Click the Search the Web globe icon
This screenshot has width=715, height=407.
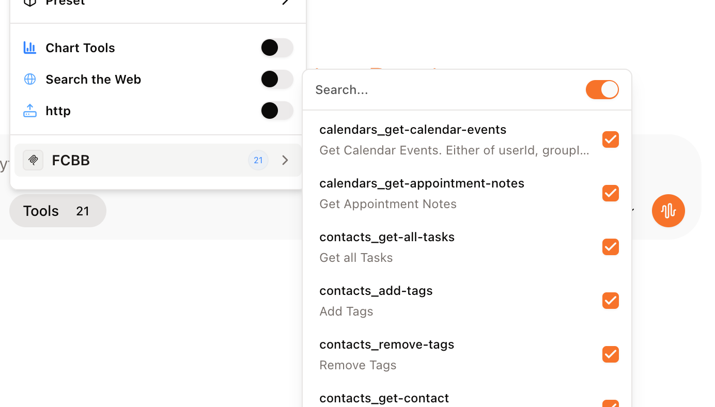pyautogui.click(x=30, y=79)
